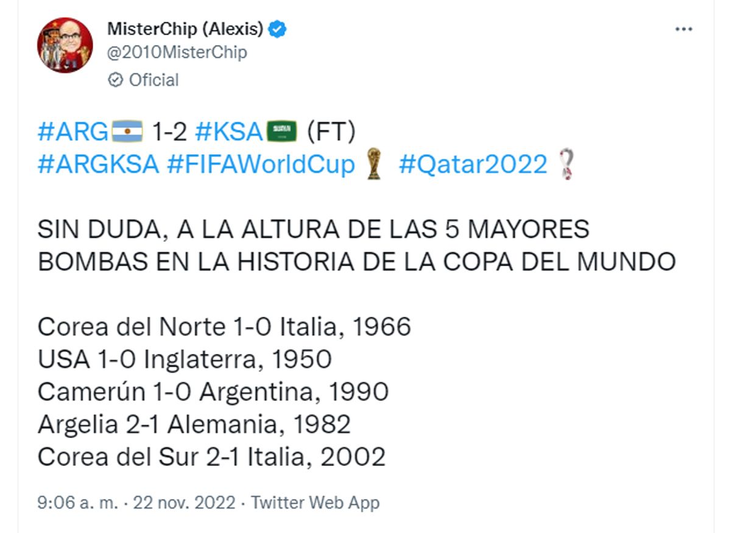
Task: Click the World Cup trophy emoji
Action: [x=373, y=164]
